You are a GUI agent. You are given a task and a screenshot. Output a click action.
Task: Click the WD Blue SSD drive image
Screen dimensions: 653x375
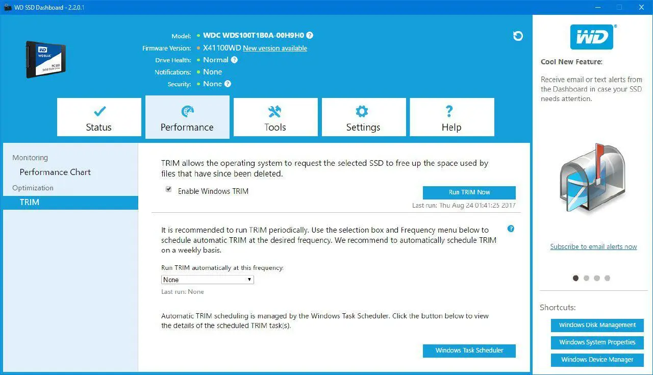click(x=46, y=59)
